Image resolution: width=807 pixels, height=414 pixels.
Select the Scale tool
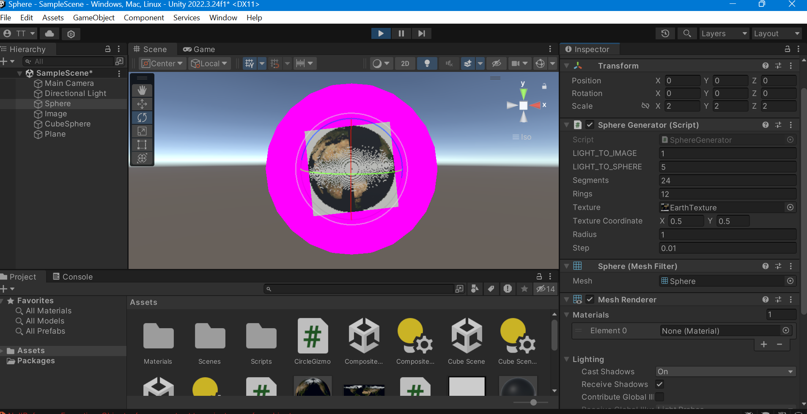tap(142, 131)
